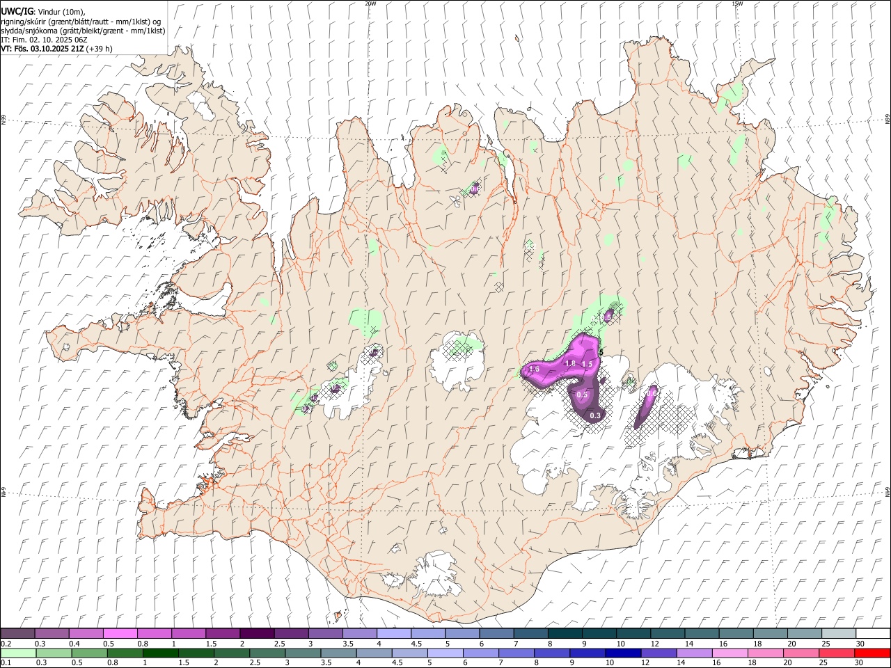Click the elongated purple streak with the 0.6 label
Image resolution: width=891 pixels, height=668 pixels.
[x=647, y=406]
